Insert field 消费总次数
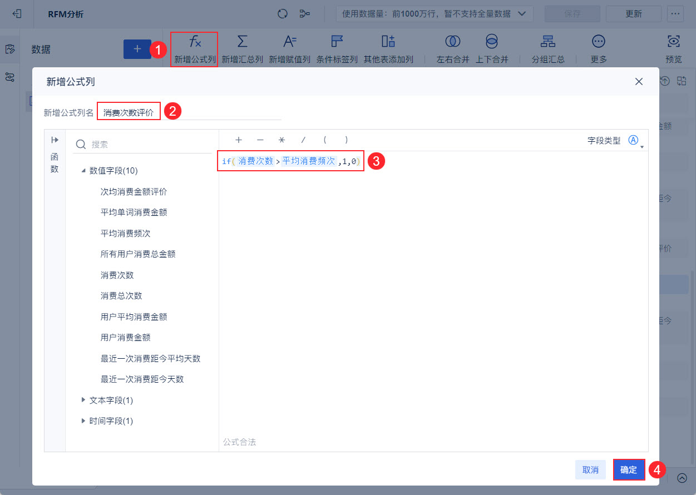Image resolution: width=696 pixels, height=495 pixels. pos(121,295)
